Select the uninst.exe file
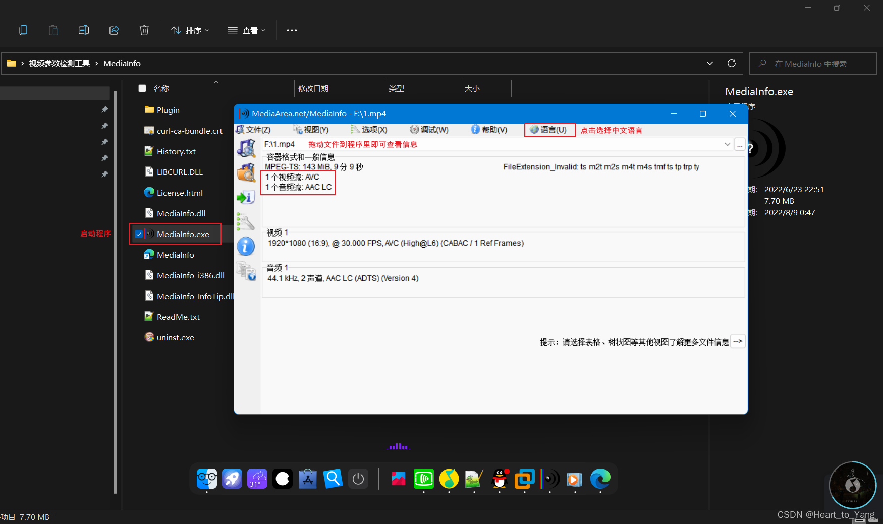883x525 pixels. point(169,337)
